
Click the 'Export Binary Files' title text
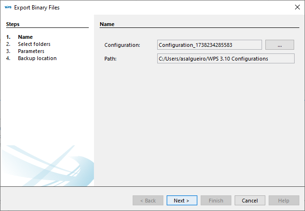pos(37,8)
